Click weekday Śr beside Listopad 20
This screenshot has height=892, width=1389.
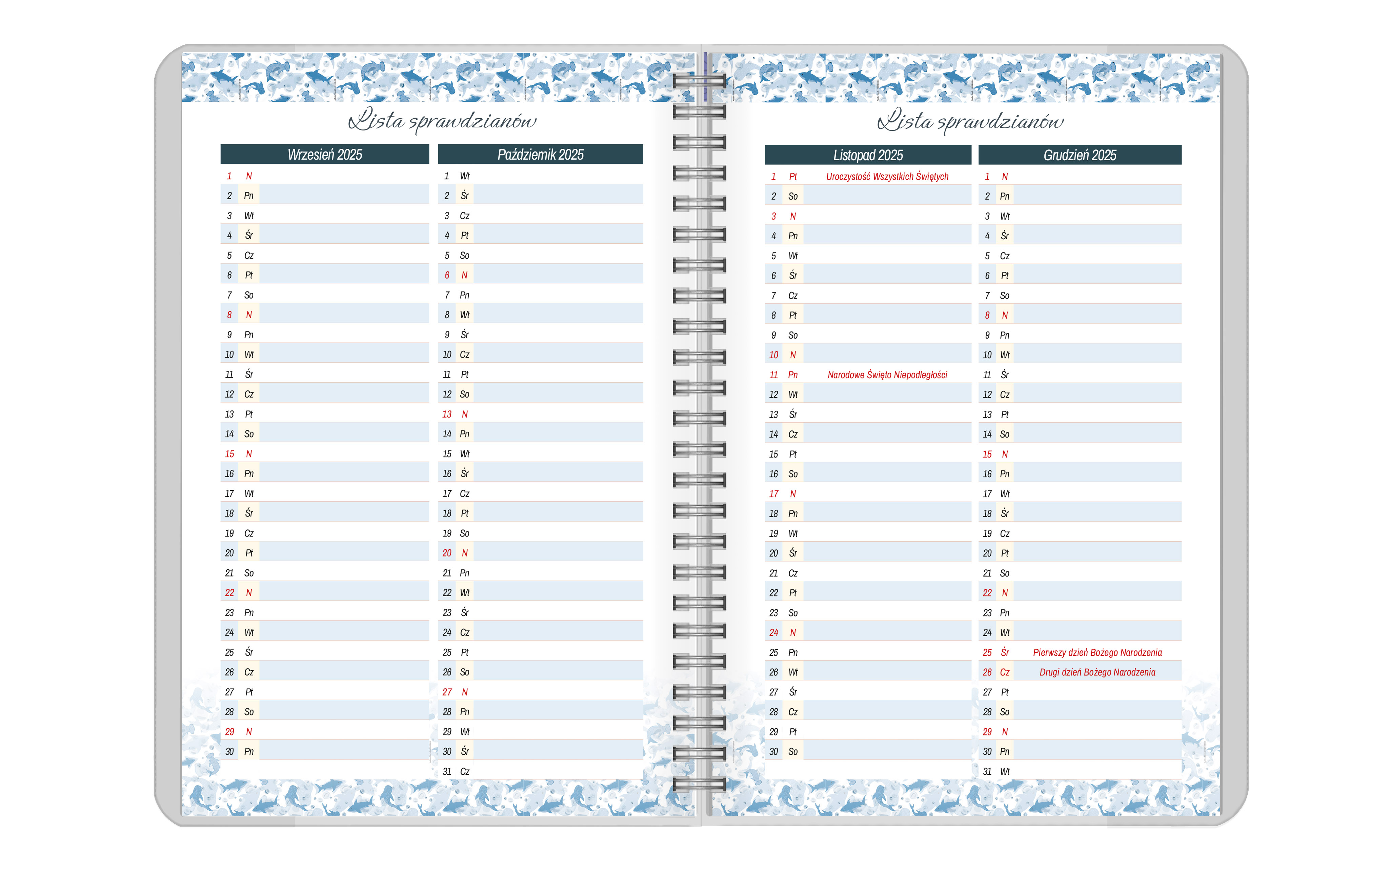793,552
